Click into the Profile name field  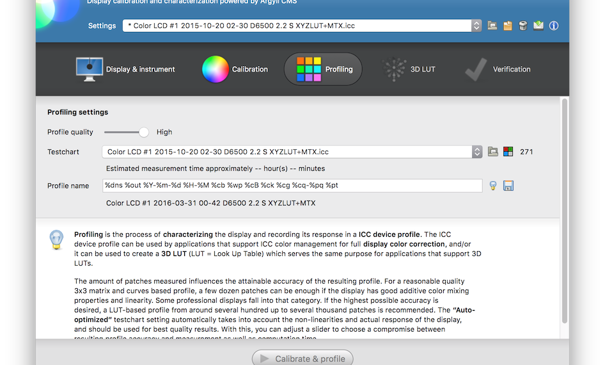[x=292, y=186]
